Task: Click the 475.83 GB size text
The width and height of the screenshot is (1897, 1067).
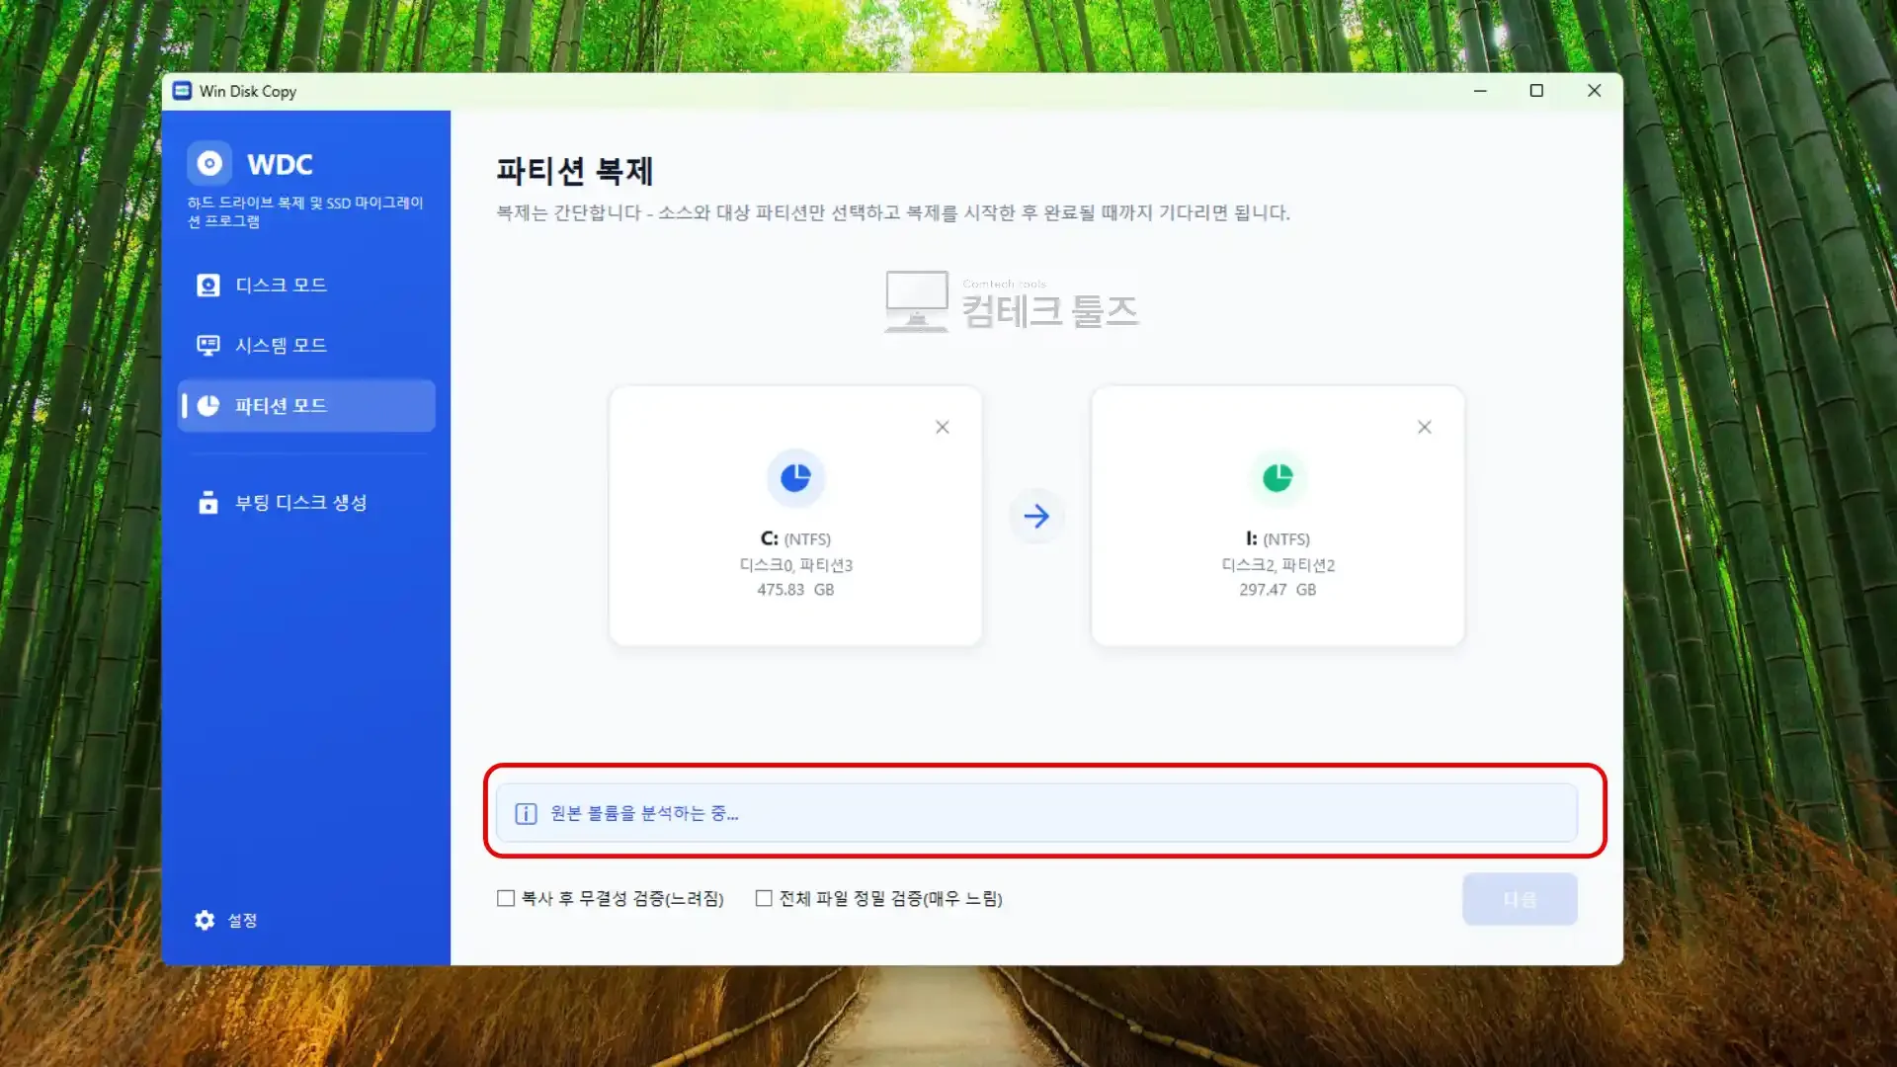Action: [x=795, y=590]
